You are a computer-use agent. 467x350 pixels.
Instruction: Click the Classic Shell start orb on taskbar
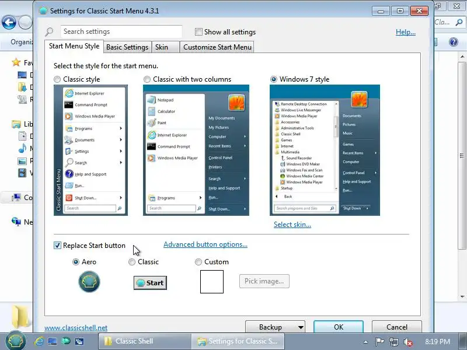(x=16, y=341)
